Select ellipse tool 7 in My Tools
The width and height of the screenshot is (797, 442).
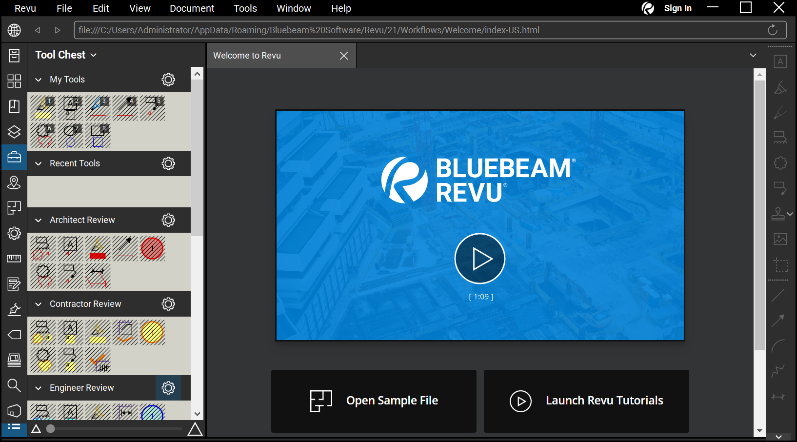tap(70, 135)
